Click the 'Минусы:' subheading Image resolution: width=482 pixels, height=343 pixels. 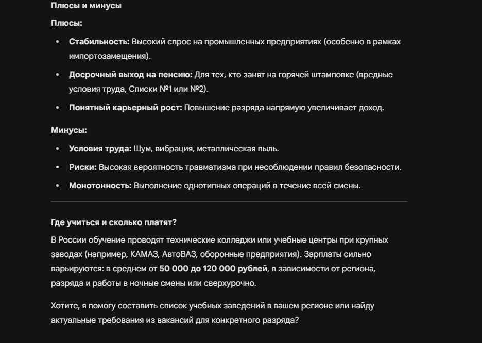pos(69,130)
